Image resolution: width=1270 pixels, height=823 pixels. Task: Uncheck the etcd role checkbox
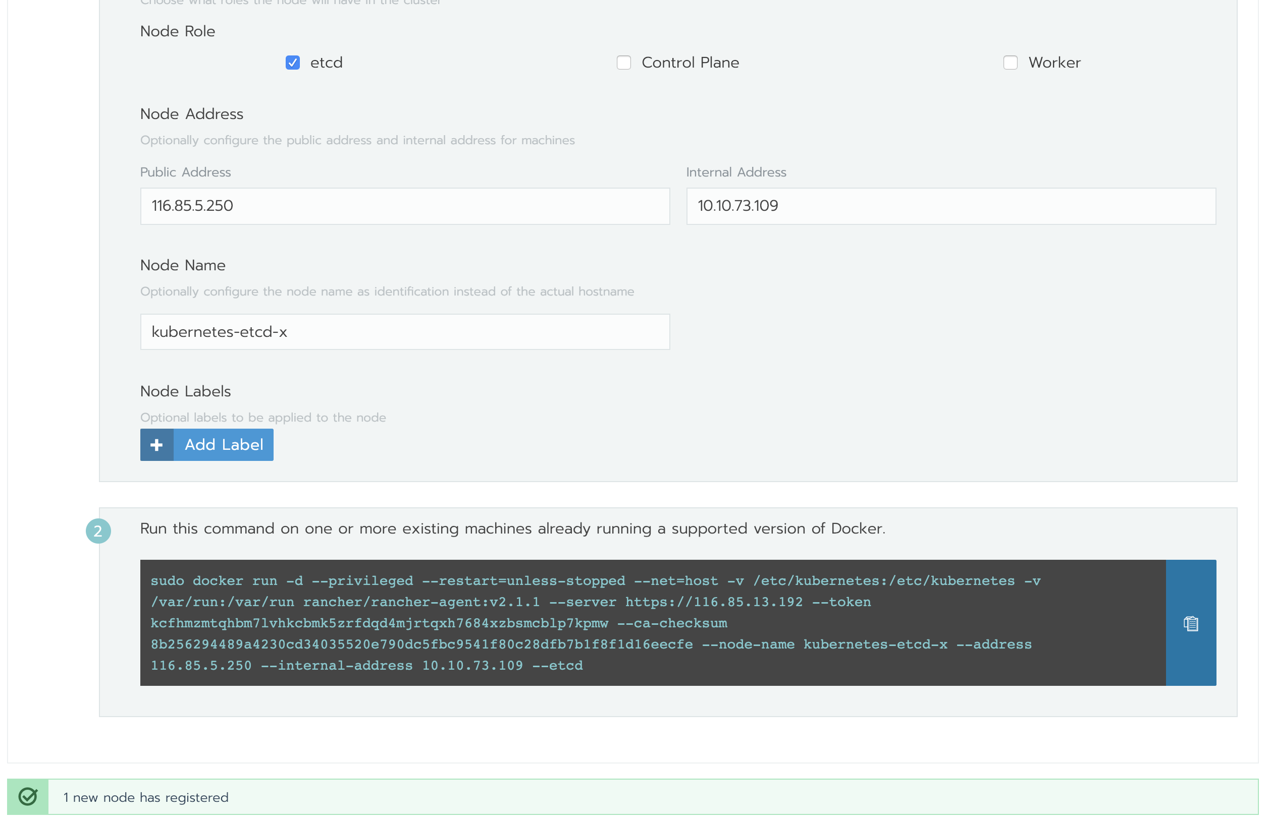pyautogui.click(x=292, y=63)
